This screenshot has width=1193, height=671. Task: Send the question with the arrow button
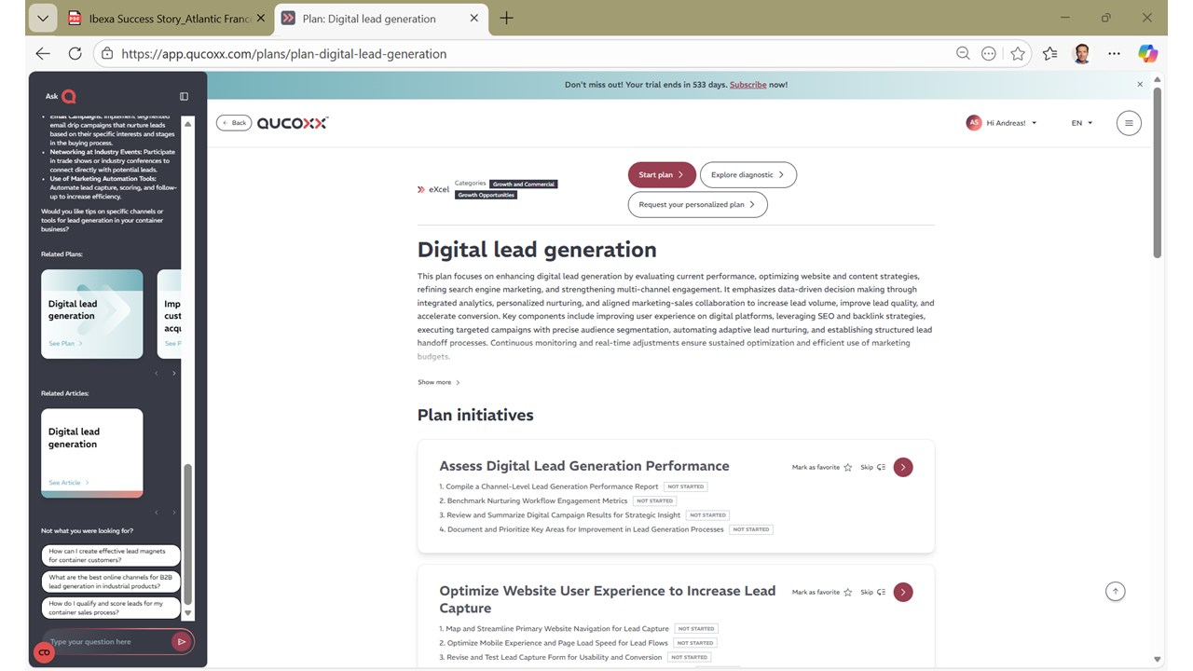181,641
